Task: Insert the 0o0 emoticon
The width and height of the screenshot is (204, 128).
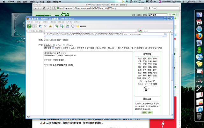Action: (150, 81)
